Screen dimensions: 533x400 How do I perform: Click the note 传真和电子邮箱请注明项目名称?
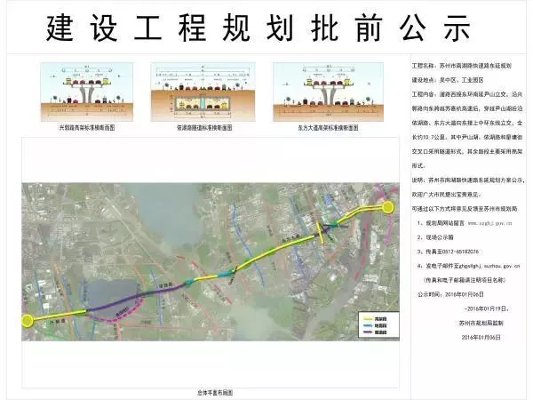tap(464, 280)
